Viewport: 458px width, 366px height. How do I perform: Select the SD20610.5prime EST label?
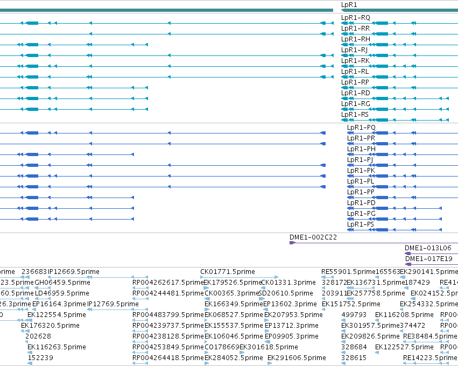point(286,293)
